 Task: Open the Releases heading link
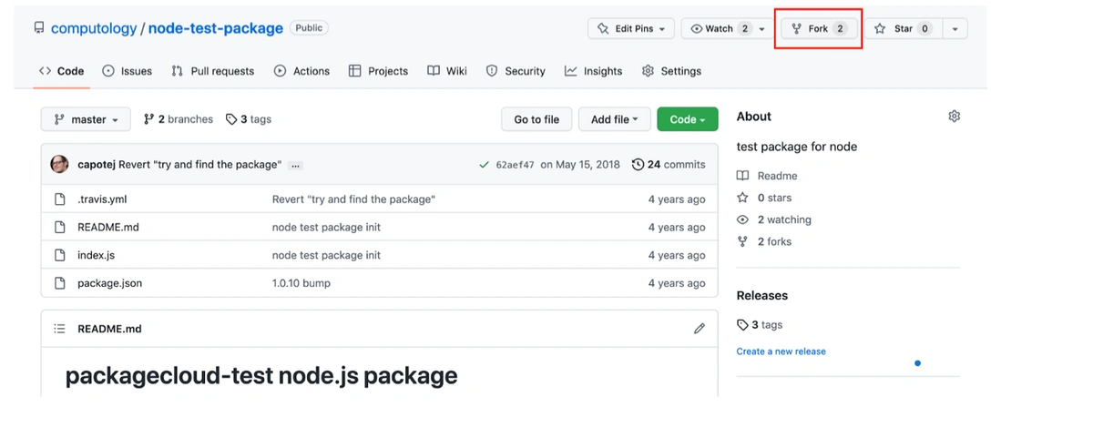(762, 296)
